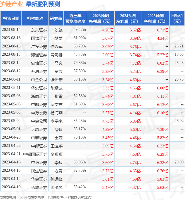This screenshot has width=185, height=200.
Task: Click target price 26.71
Action: coord(179,46)
